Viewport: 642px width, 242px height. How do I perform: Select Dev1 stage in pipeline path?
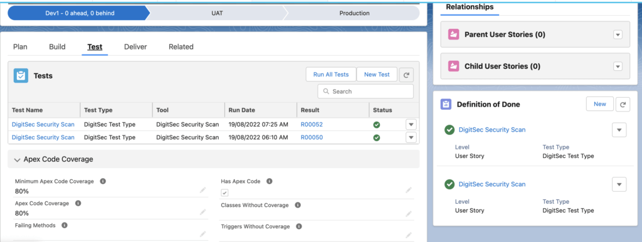(80, 13)
